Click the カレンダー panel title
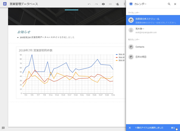The image size is (180, 131). click(140, 4)
